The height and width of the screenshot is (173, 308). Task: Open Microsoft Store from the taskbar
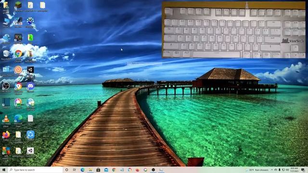[x=98, y=170]
